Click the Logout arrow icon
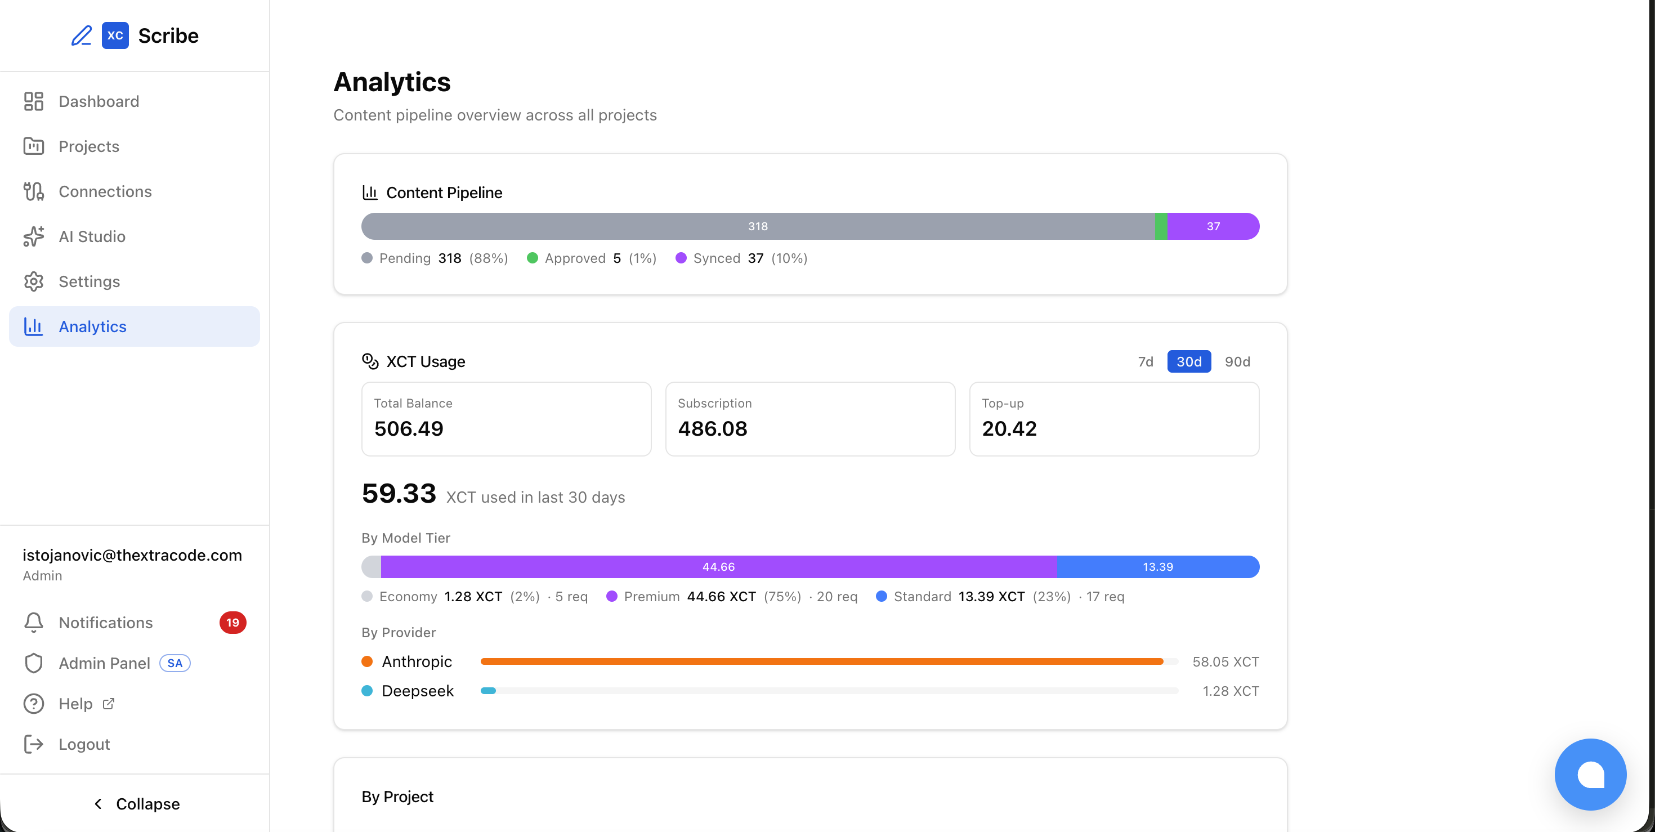 coord(33,744)
